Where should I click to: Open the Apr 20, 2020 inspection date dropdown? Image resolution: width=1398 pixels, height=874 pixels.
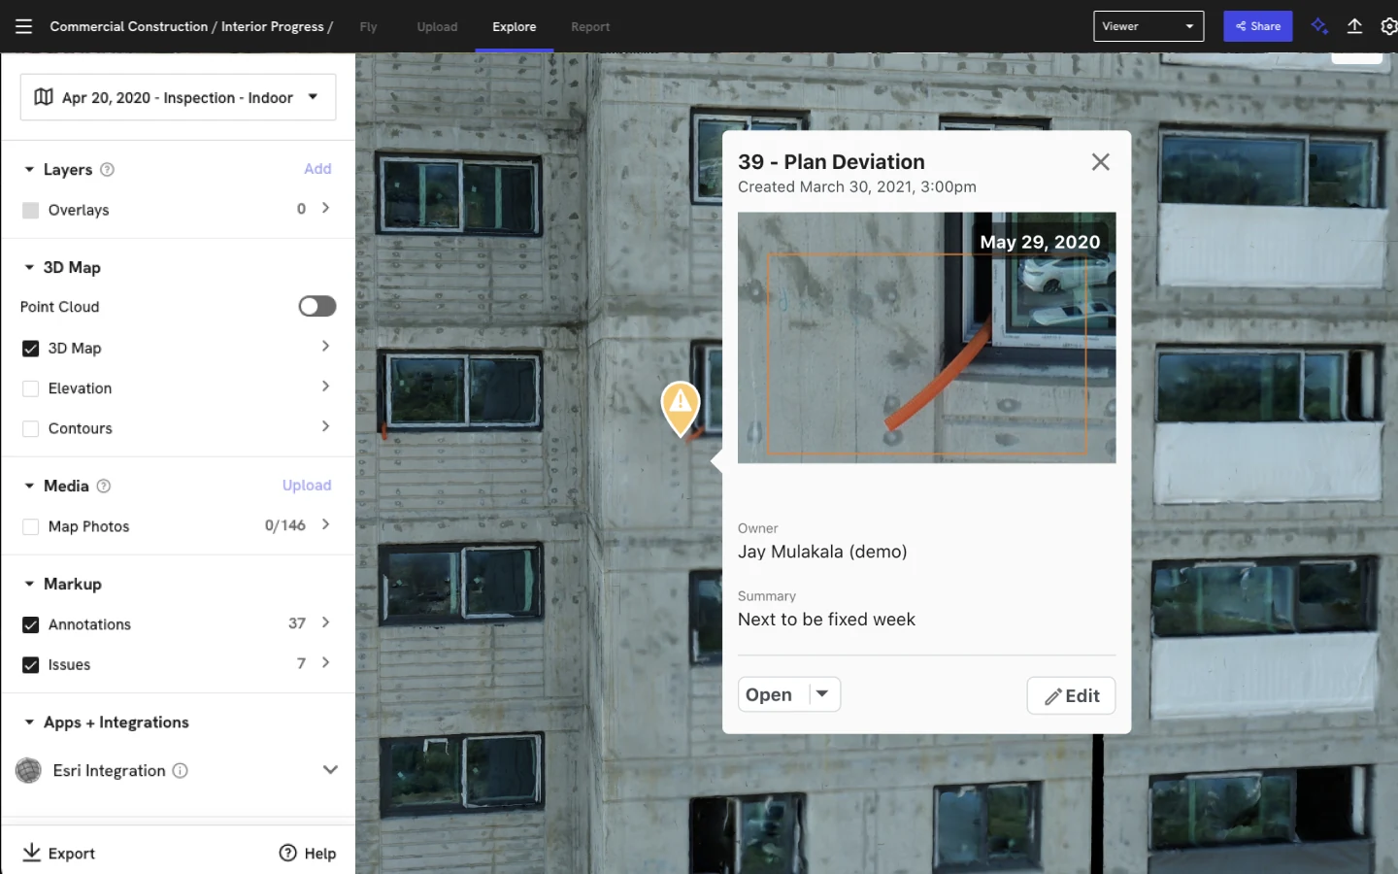pyautogui.click(x=179, y=97)
